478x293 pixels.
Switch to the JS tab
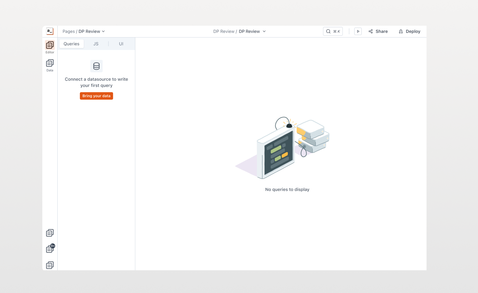click(96, 44)
